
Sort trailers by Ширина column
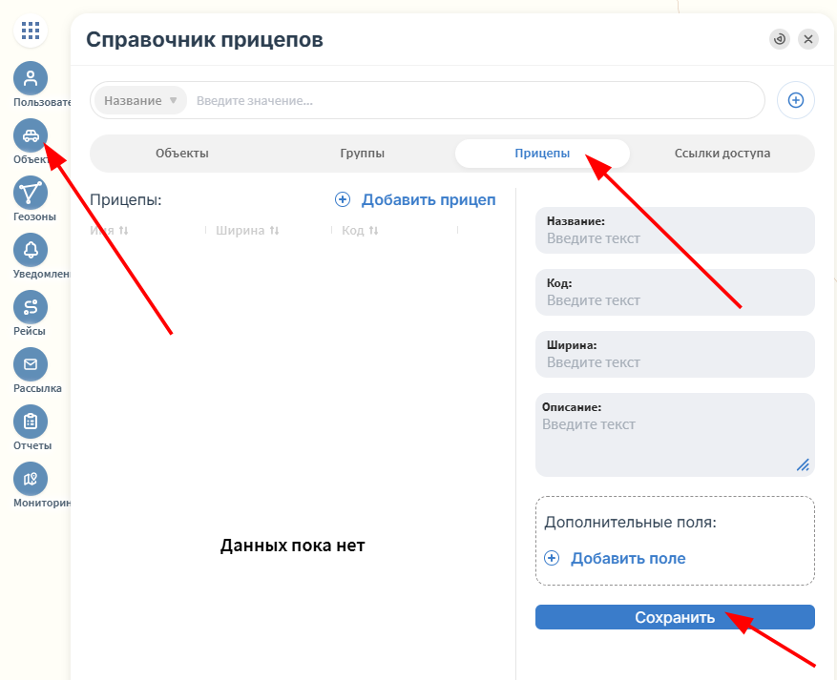tap(247, 231)
